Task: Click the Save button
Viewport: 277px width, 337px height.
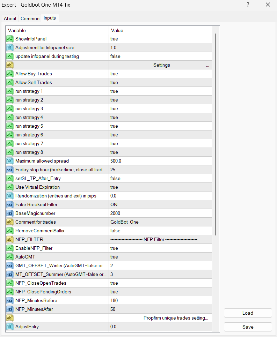Action: [248, 327]
